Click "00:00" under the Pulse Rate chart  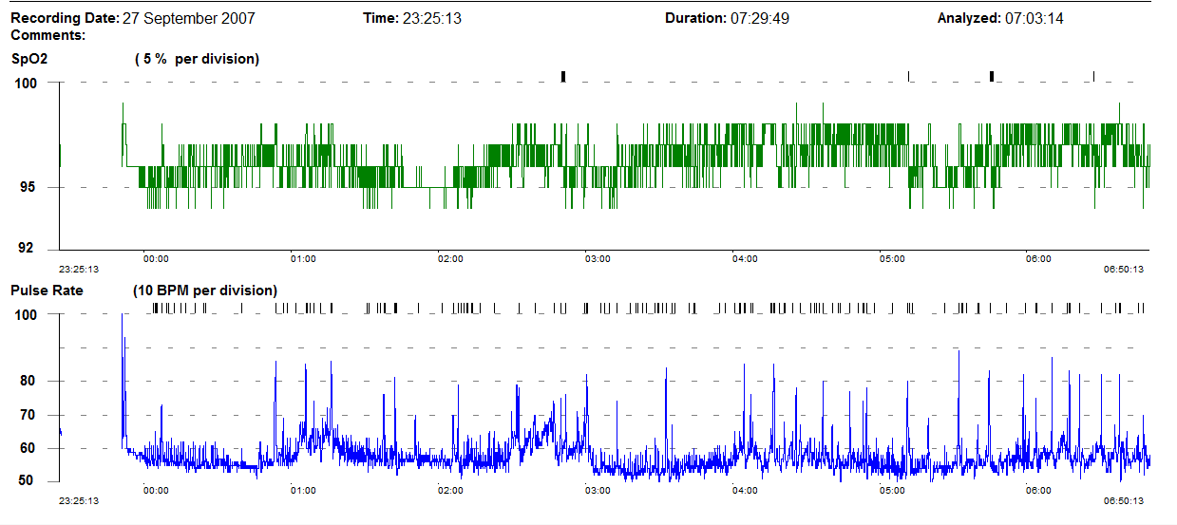coord(156,491)
